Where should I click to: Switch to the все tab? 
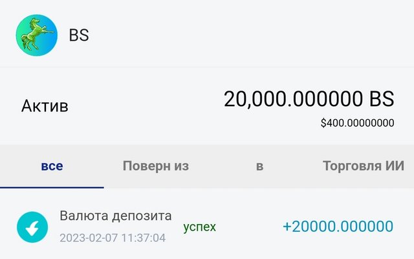coord(52,166)
